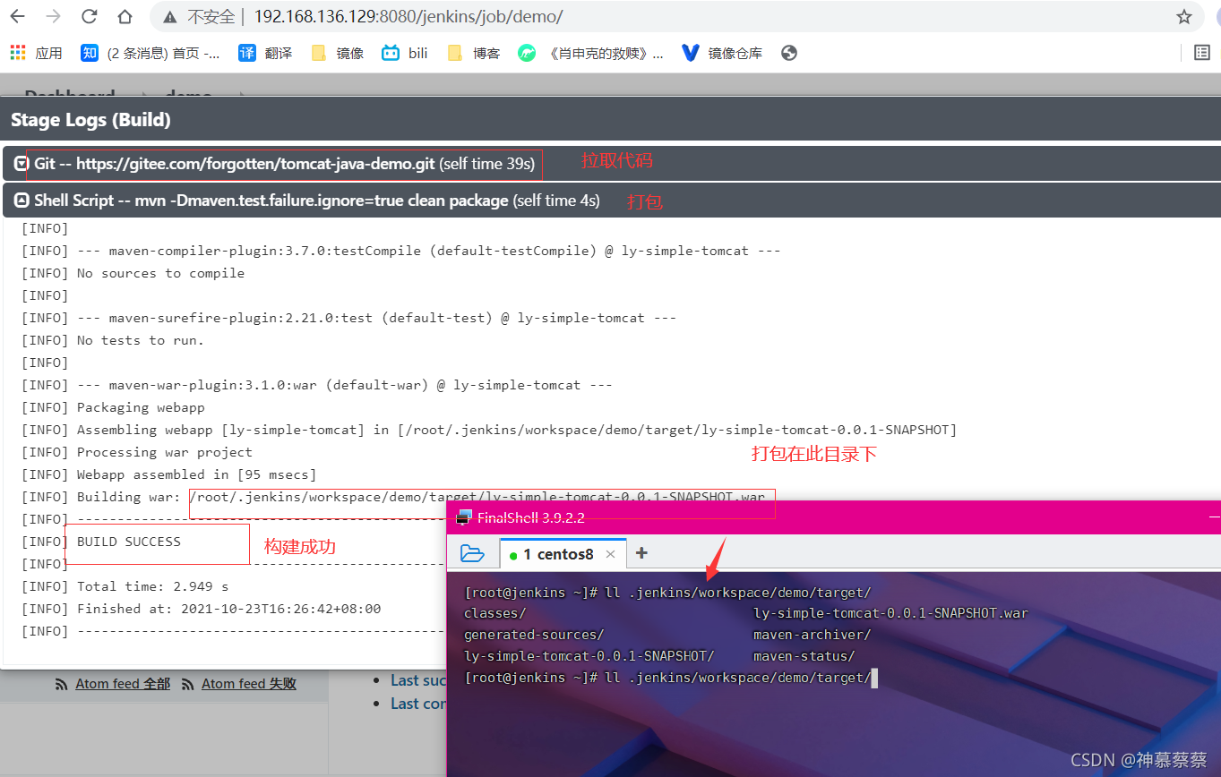Image resolution: width=1221 pixels, height=777 pixels.
Task: Select maven-status/ in terminal output
Action: pyautogui.click(x=804, y=656)
